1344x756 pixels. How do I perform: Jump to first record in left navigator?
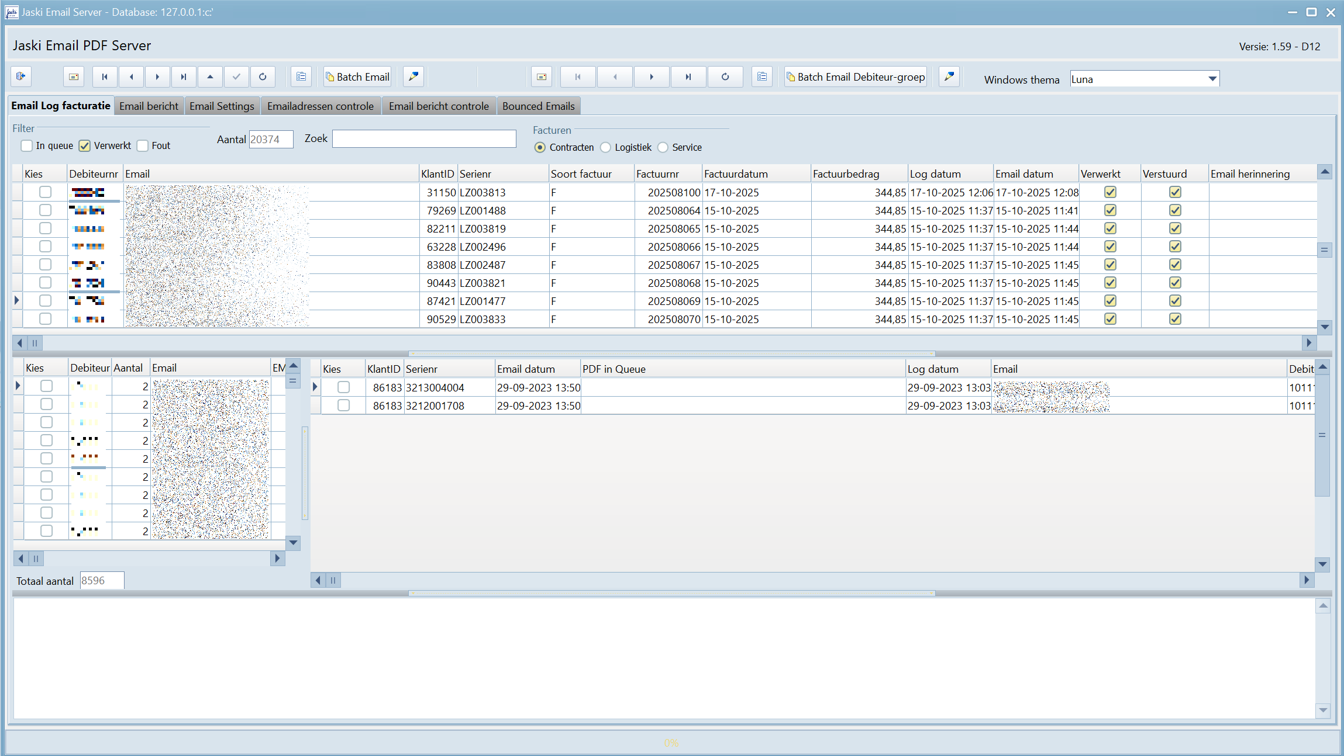click(105, 77)
